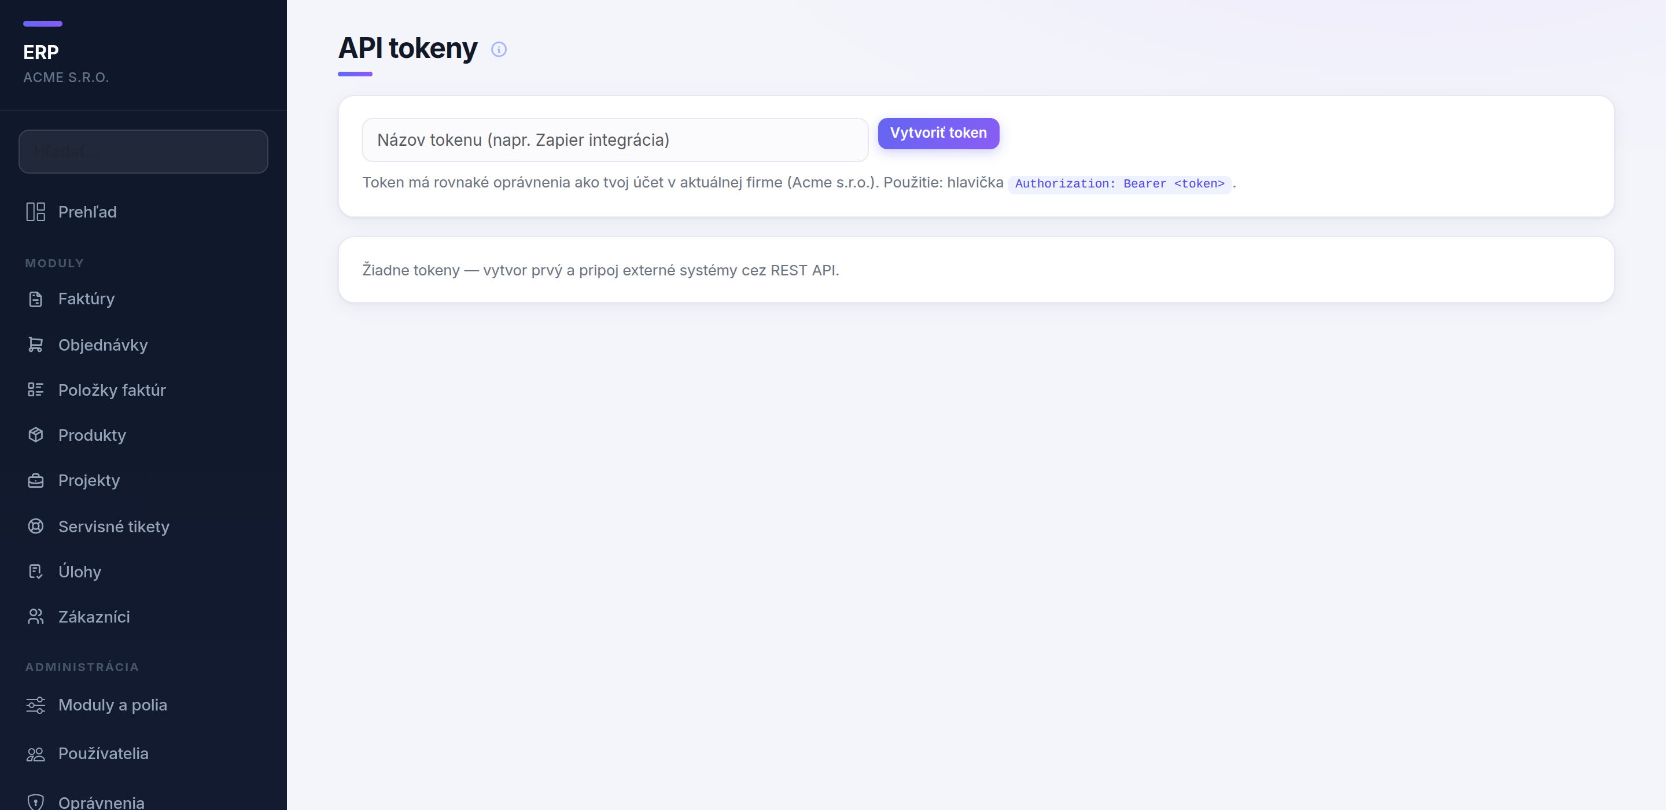
Task: Click the Produkty box icon
Action: click(35, 435)
